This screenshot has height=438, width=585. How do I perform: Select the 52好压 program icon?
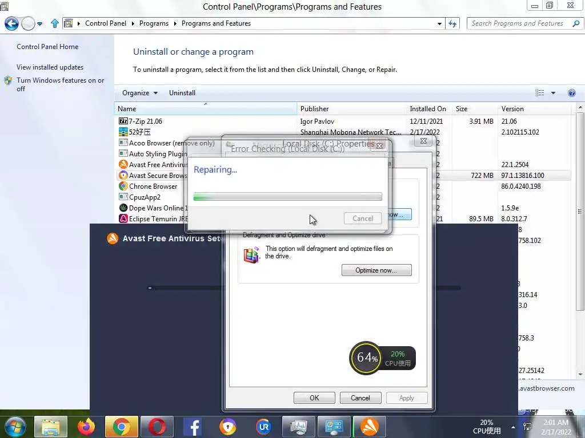(x=123, y=132)
